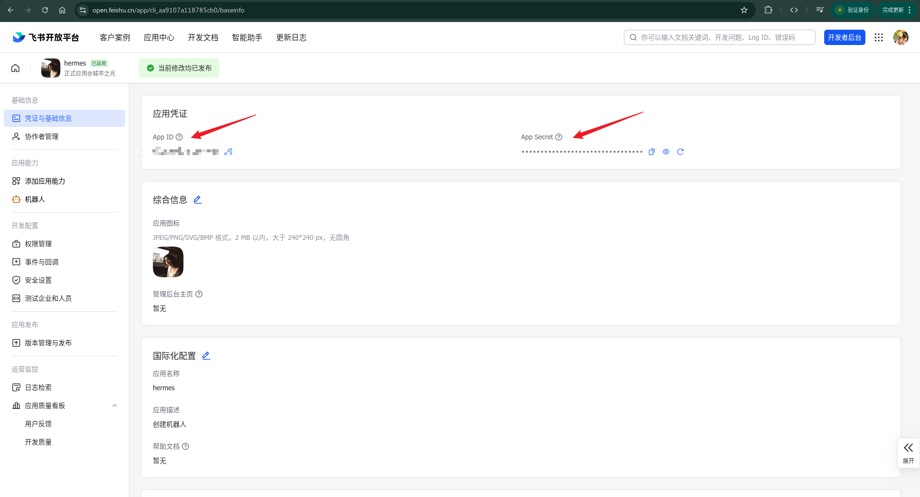Screen dimensions: 920x497
Task: Edit 国际化配置 with the pencil icon
Action: click(x=206, y=356)
